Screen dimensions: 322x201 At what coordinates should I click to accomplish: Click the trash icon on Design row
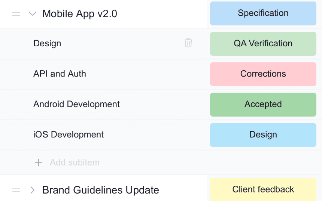(x=188, y=43)
